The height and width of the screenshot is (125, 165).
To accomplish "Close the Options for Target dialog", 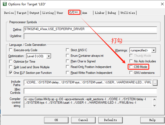I will (x=162, y=4).
